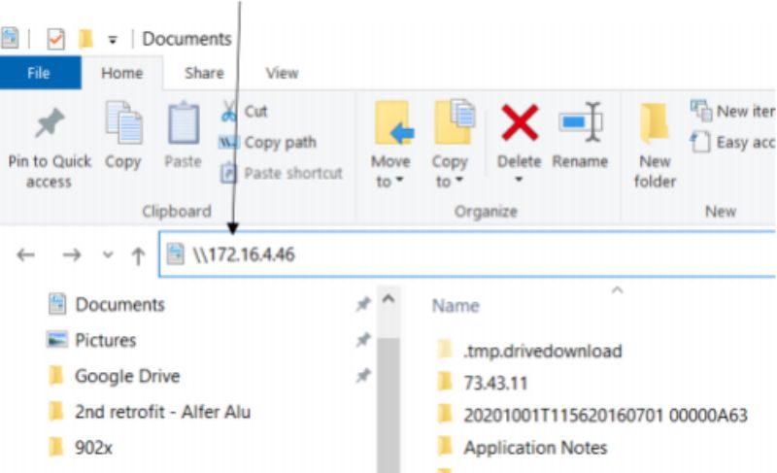777x473 pixels.
Task: Switch to the Share ribbon tab
Action: click(204, 72)
